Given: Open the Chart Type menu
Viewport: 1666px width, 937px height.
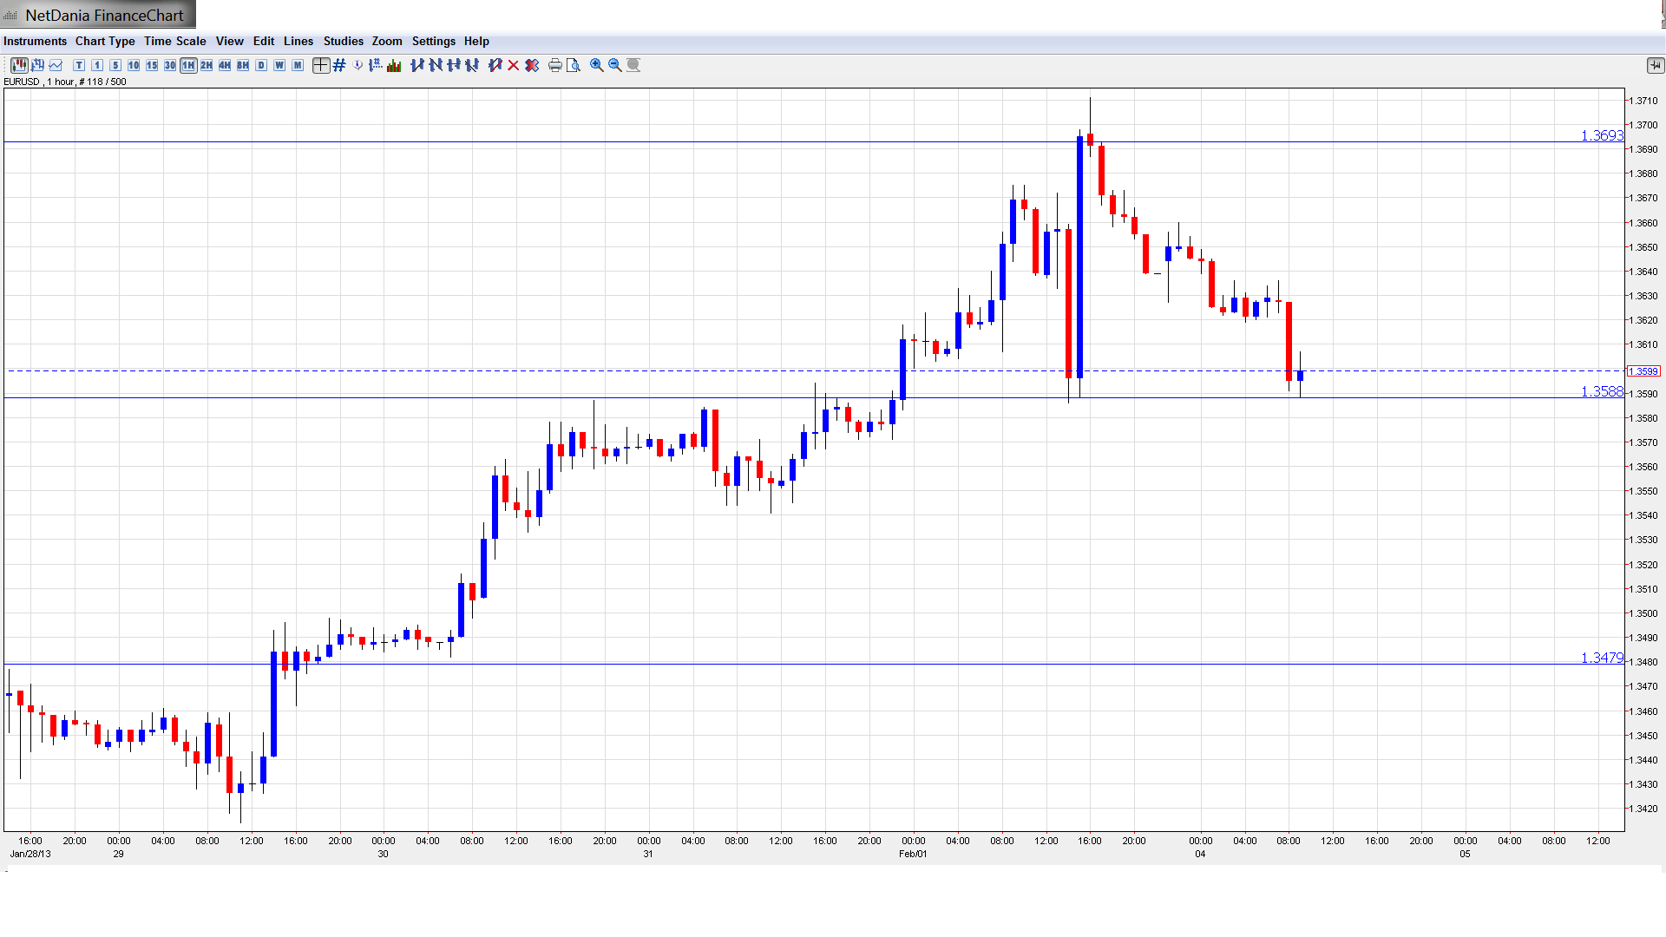Looking at the screenshot, I should coord(105,41).
